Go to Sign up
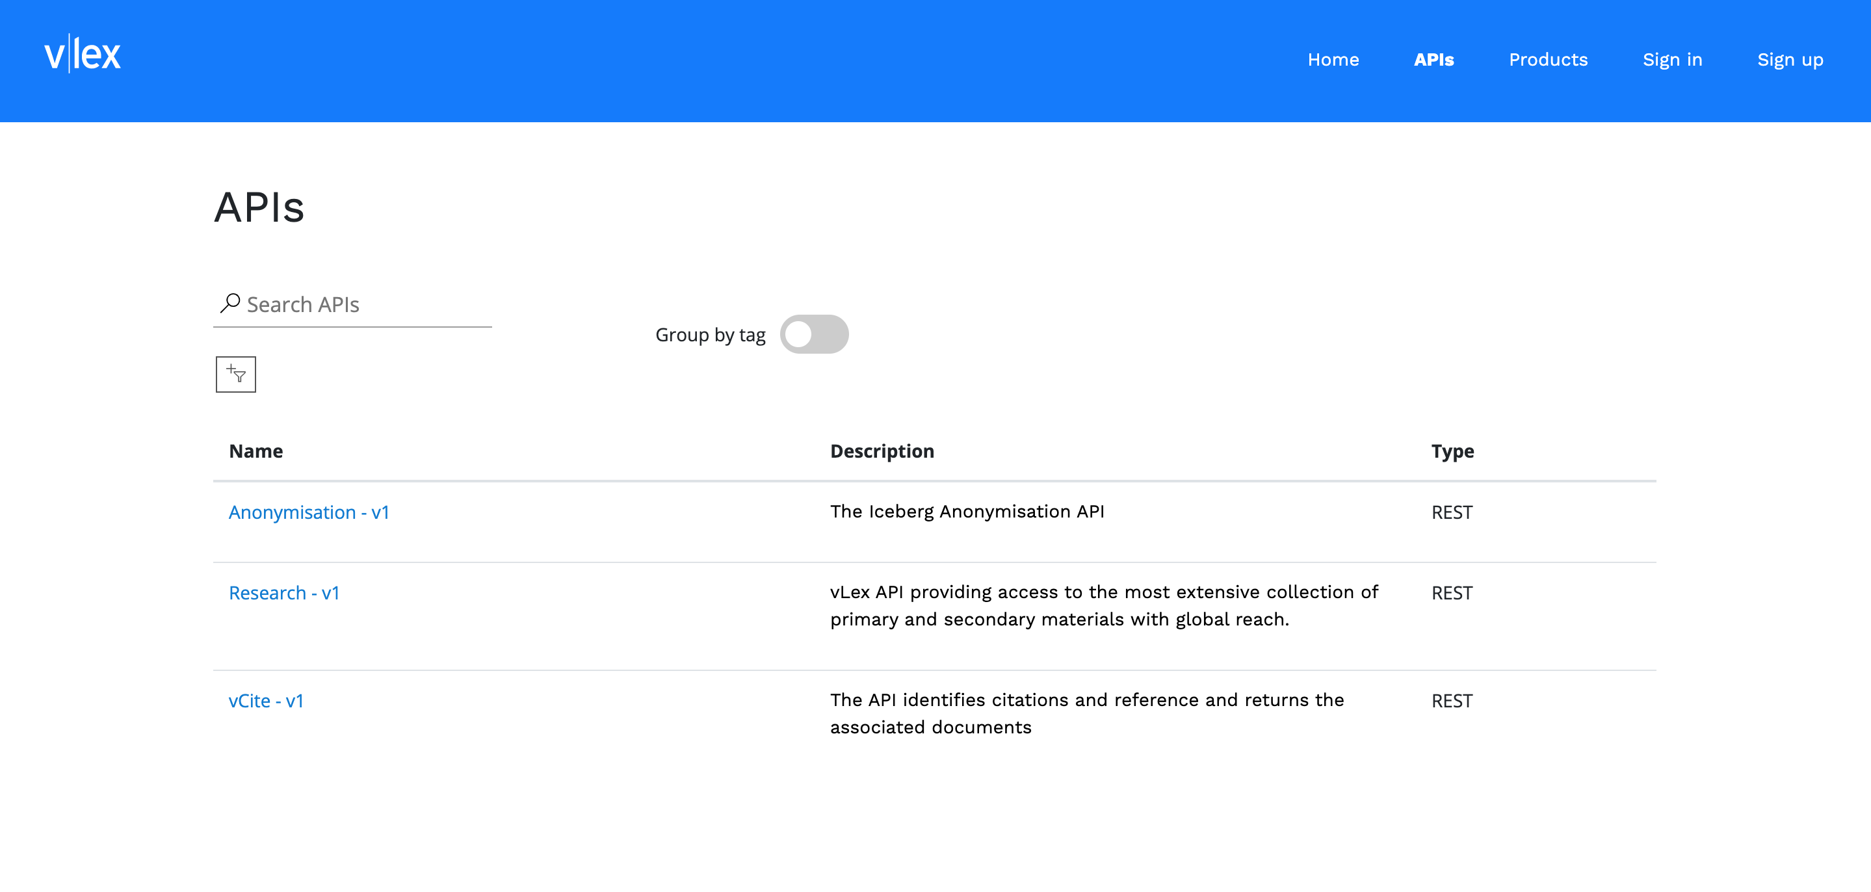 [1790, 60]
